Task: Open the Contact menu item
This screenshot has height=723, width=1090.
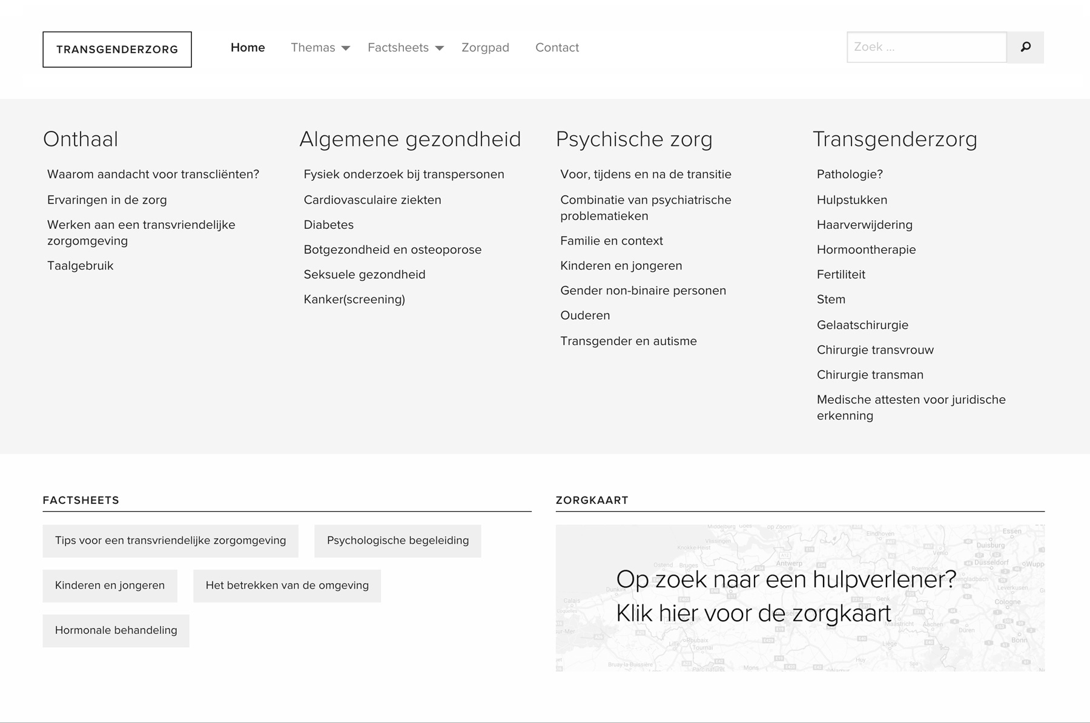Action: [557, 47]
